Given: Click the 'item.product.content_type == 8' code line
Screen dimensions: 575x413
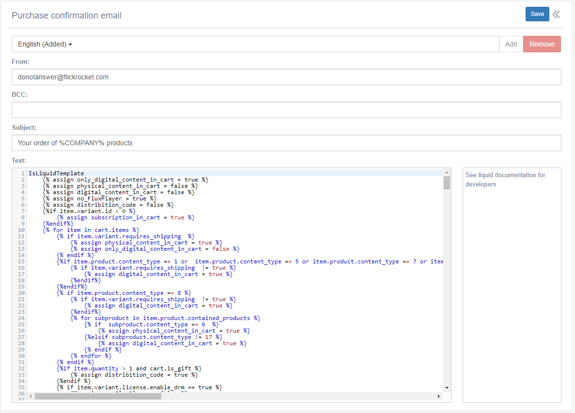Looking at the screenshot, I should point(124,293).
